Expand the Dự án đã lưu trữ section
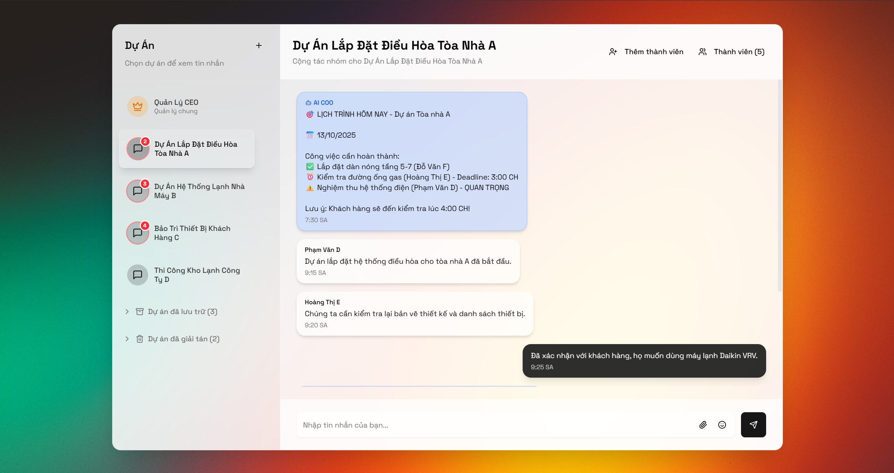This screenshot has height=473, width=894. (x=127, y=311)
